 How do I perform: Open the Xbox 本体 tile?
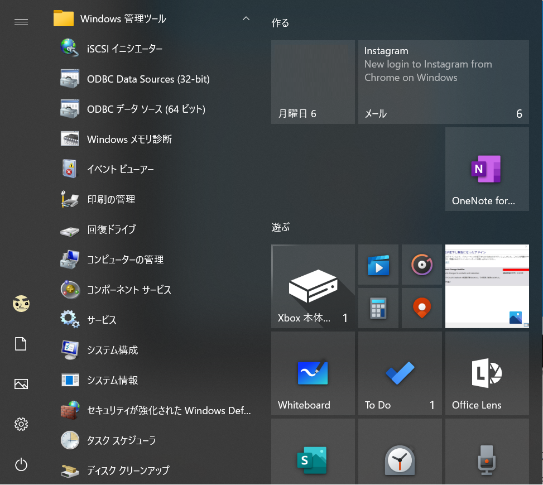click(x=313, y=286)
